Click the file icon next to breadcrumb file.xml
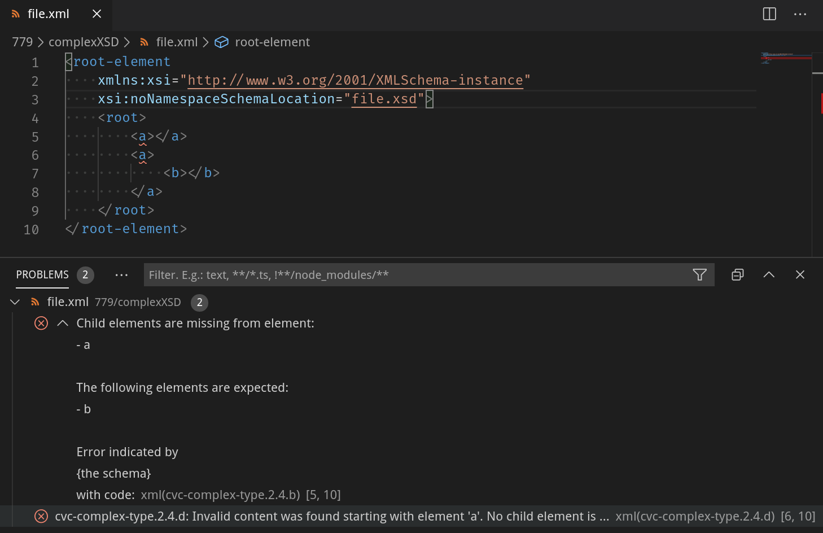Image resolution: width=823 pixels, height=533 pixels. (144, 42)
